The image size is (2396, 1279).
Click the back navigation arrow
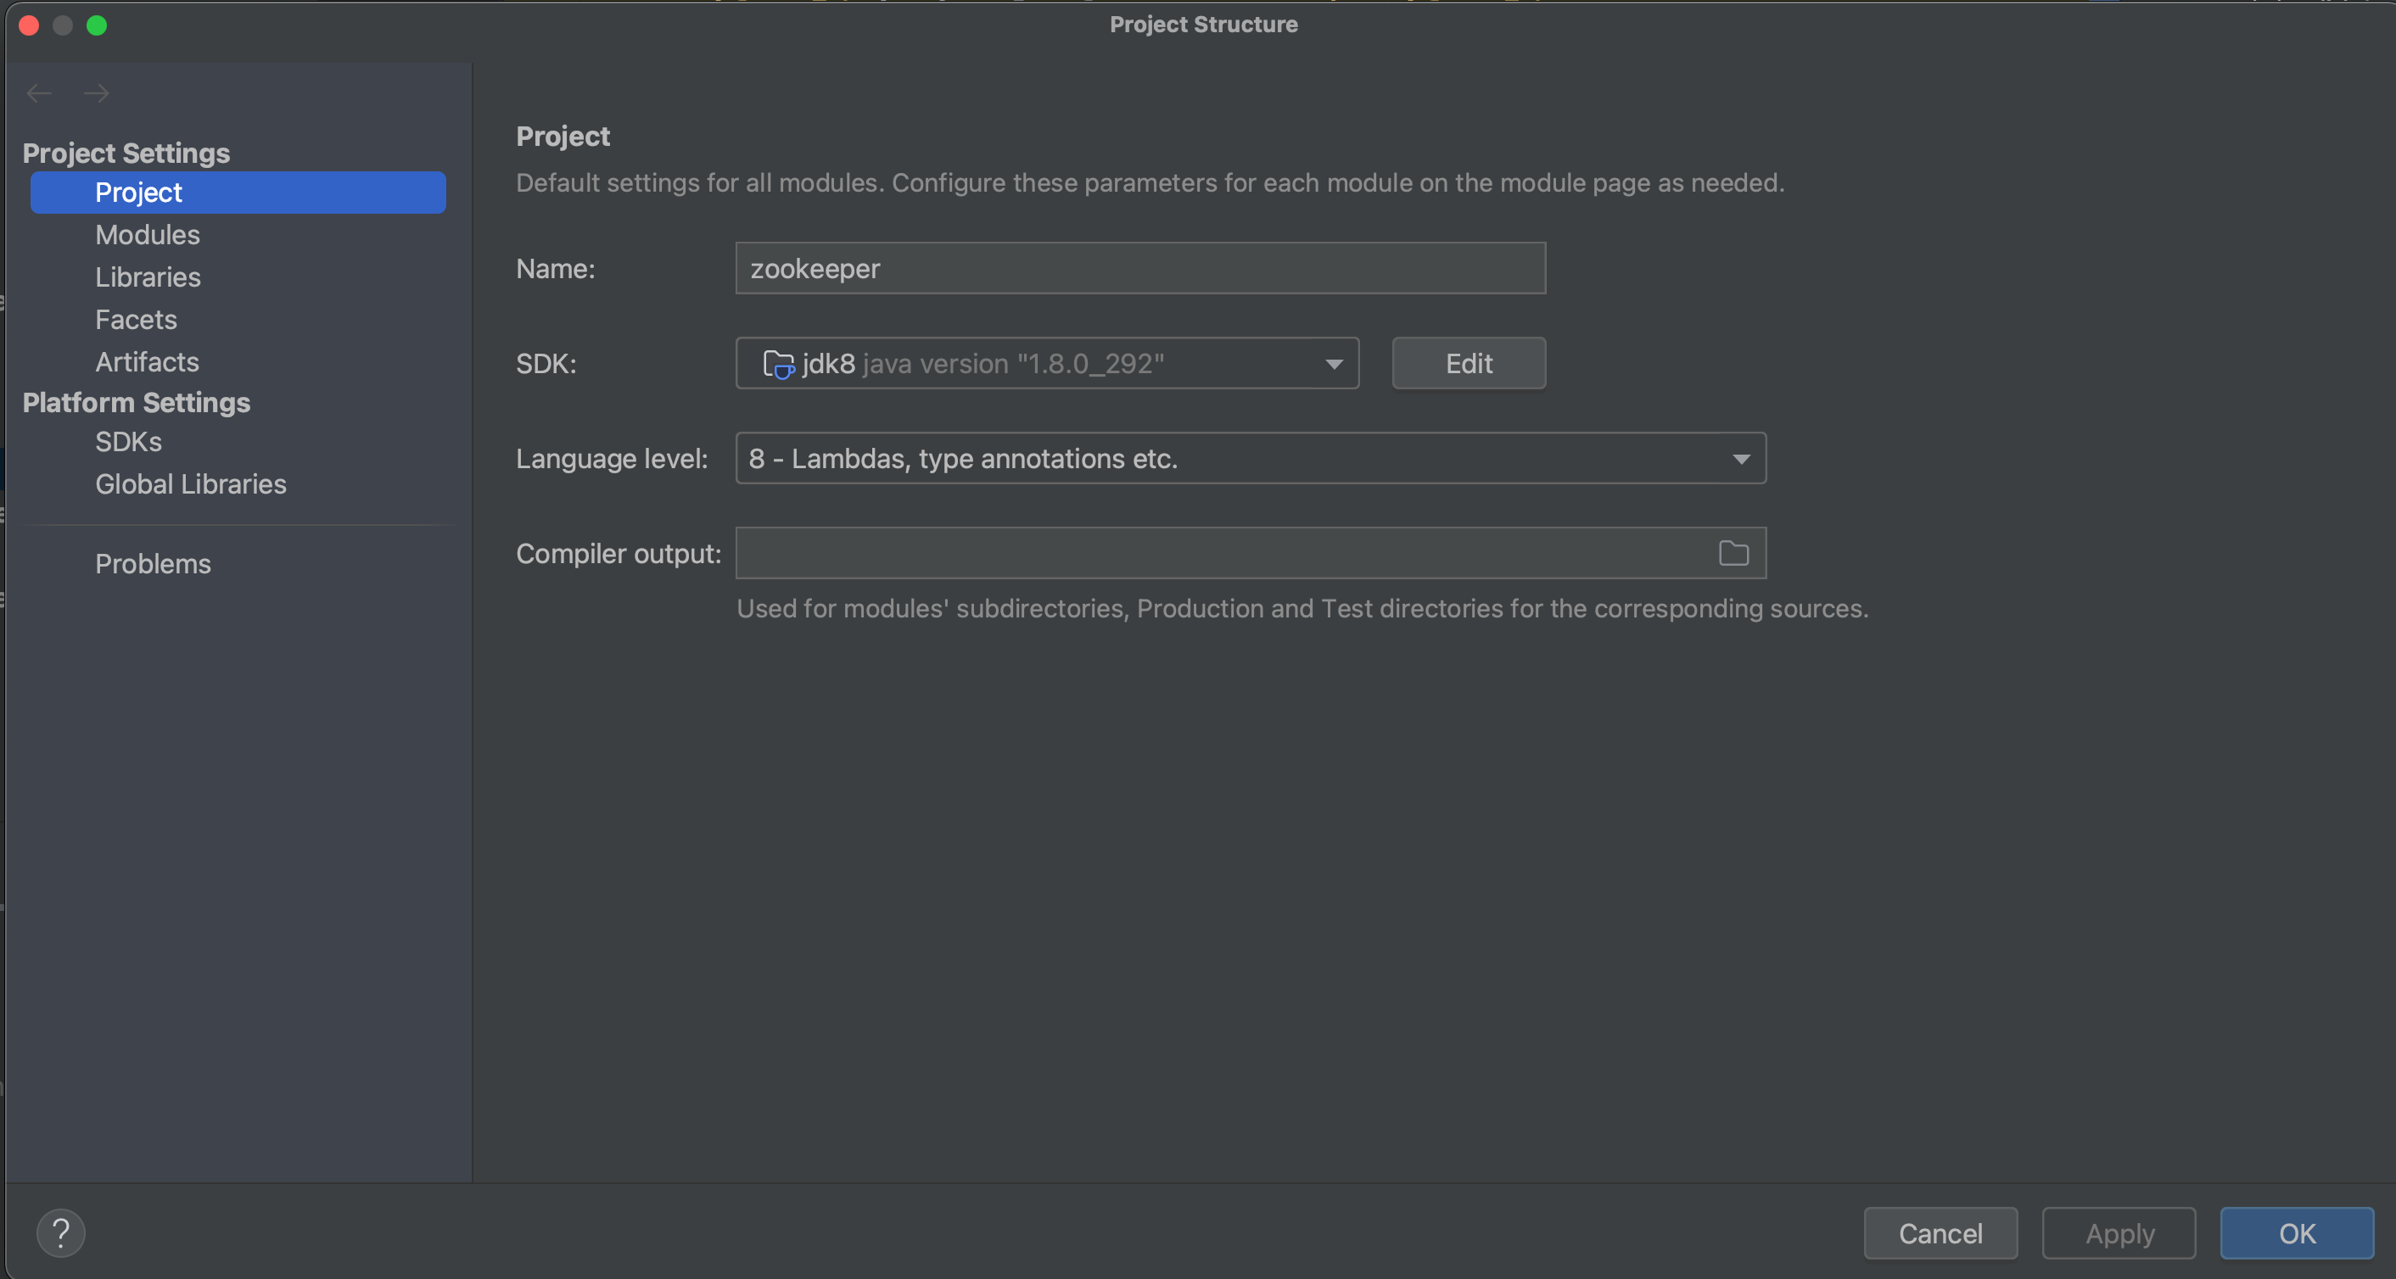click(x=39, y=93)
